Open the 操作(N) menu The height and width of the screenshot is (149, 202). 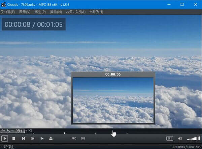pyautogui.click(x=56, y=12)
